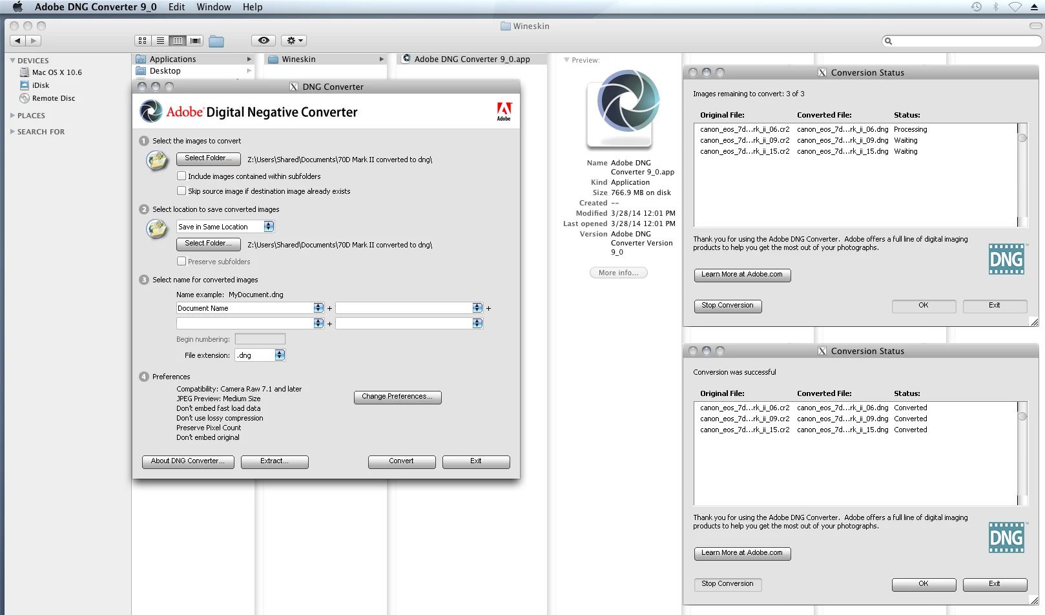Open the Finder action gear menu
This screenshot has width=1045, height=615.
pos(294,41)
